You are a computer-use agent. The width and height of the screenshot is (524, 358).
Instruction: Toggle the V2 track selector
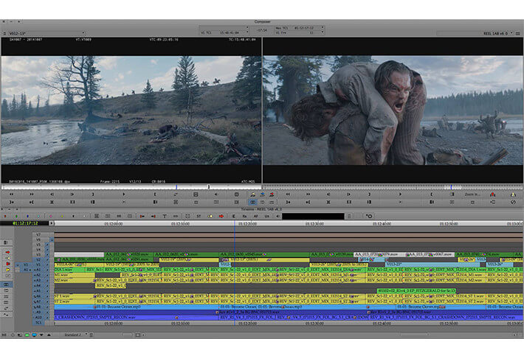pos(38,259)
